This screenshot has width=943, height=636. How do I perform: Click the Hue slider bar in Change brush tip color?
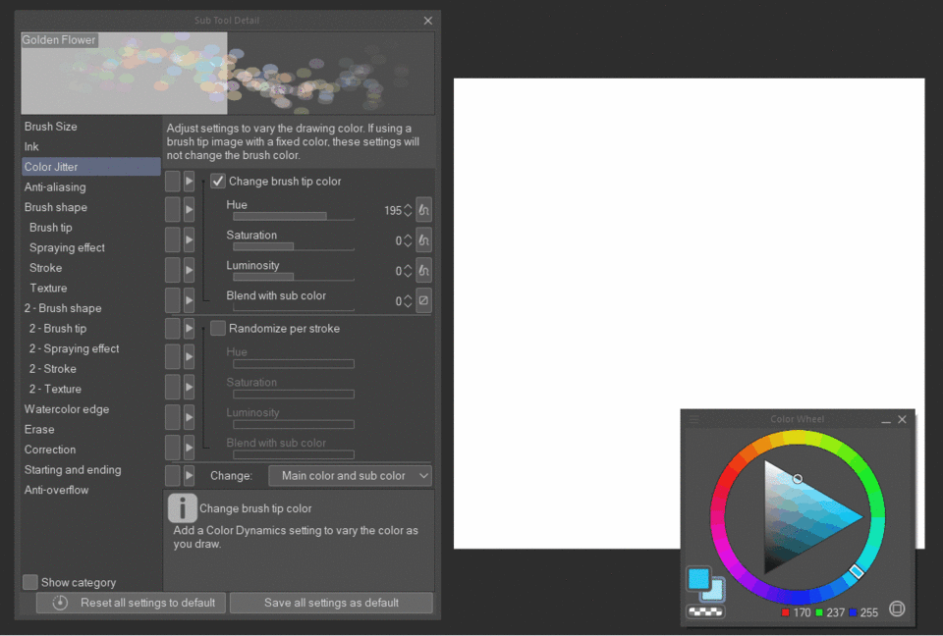click(x=294, y=216)
